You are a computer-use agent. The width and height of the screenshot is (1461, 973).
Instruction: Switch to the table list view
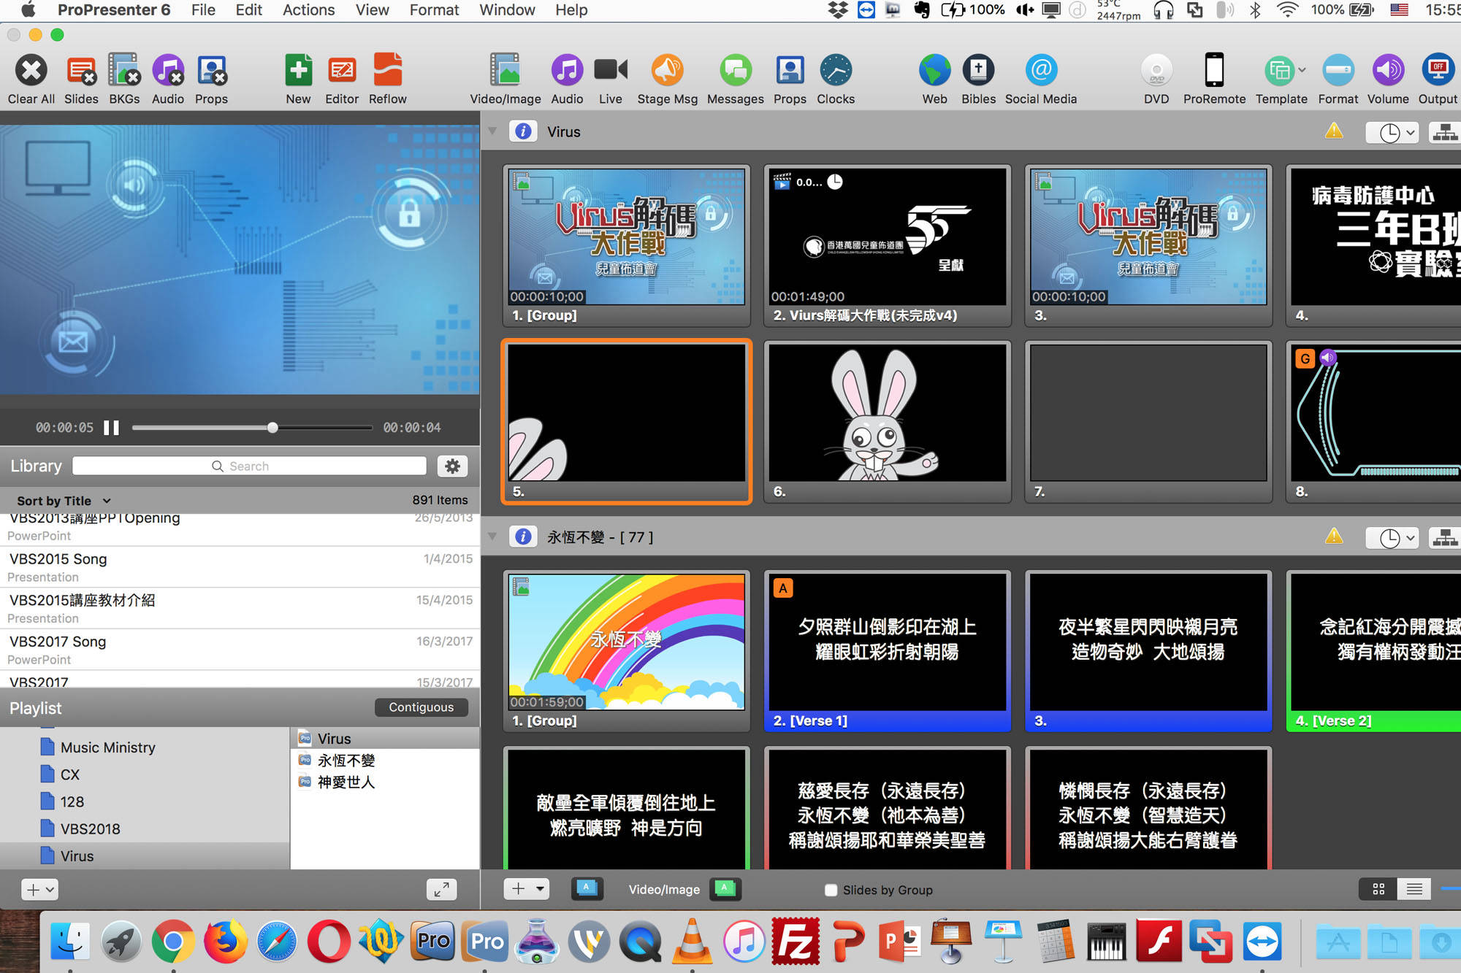[1414, 889]
